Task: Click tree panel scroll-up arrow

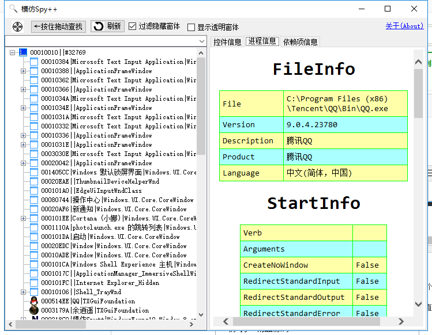Action: pyautogui.click(x=201, y=53)
